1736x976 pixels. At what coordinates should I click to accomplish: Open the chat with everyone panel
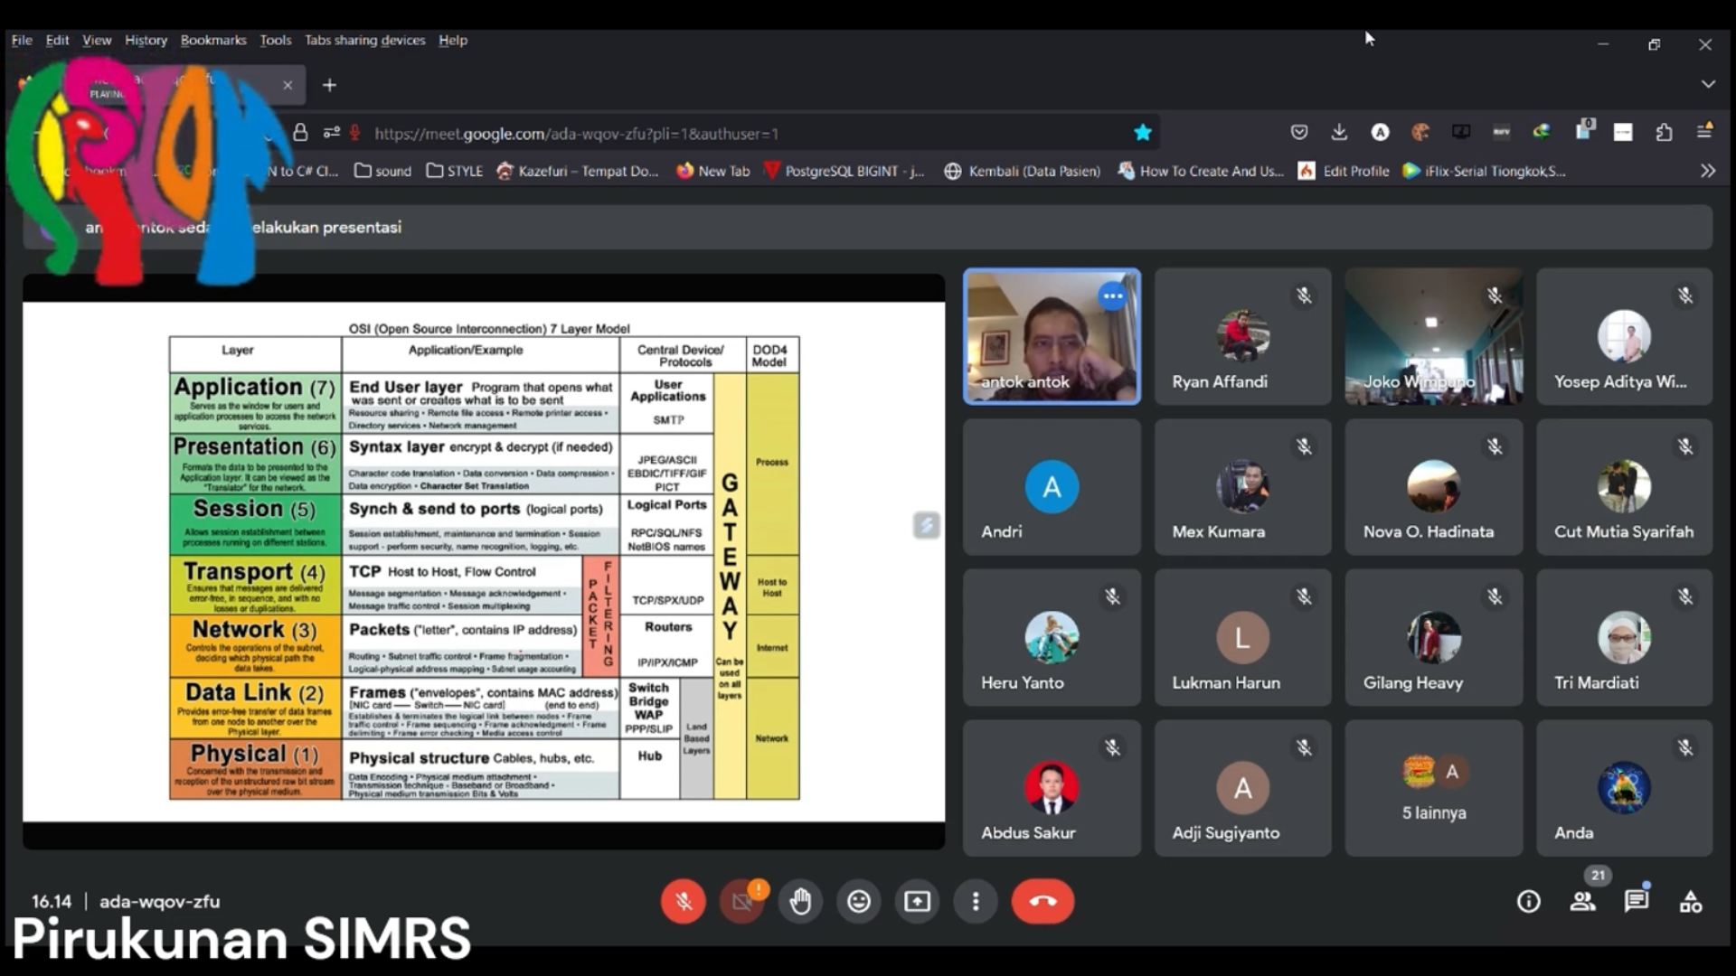click(x=1637, y=901)
